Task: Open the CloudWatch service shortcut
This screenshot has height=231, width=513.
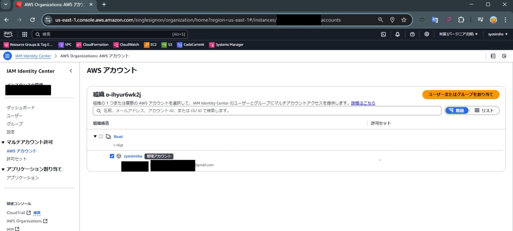Action: point(126,45)
